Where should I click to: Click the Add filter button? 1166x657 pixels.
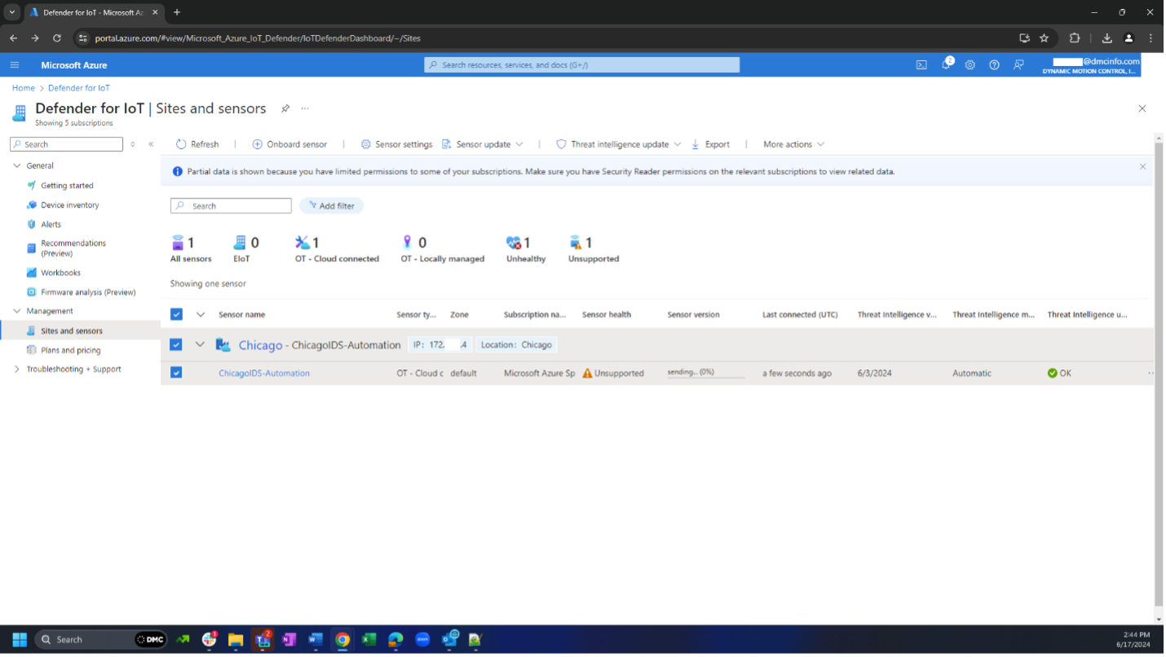click(x=331, y=206)
